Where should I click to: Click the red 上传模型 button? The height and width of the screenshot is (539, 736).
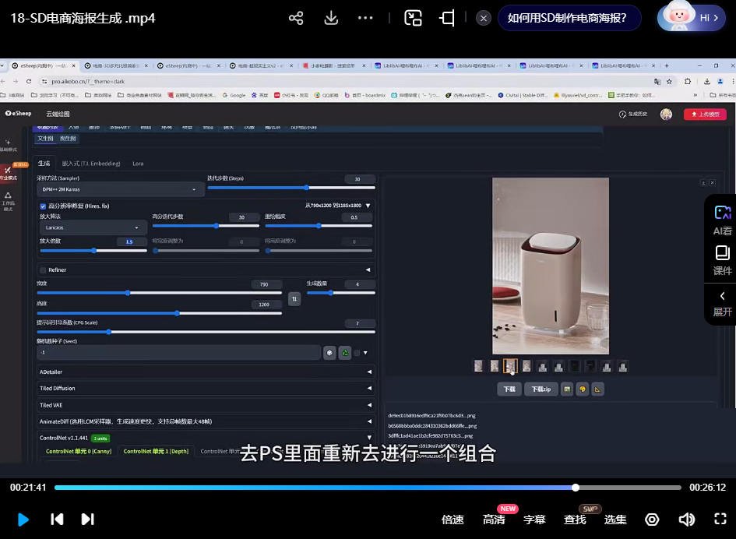[x=705, y=114]
